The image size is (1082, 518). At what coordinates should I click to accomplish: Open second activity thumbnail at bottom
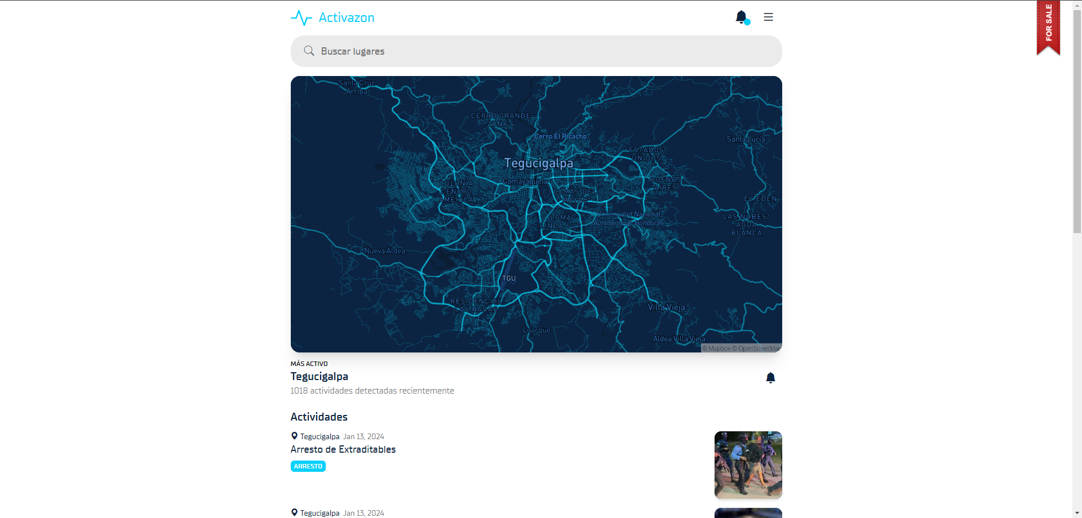click(x=748, y=513)
